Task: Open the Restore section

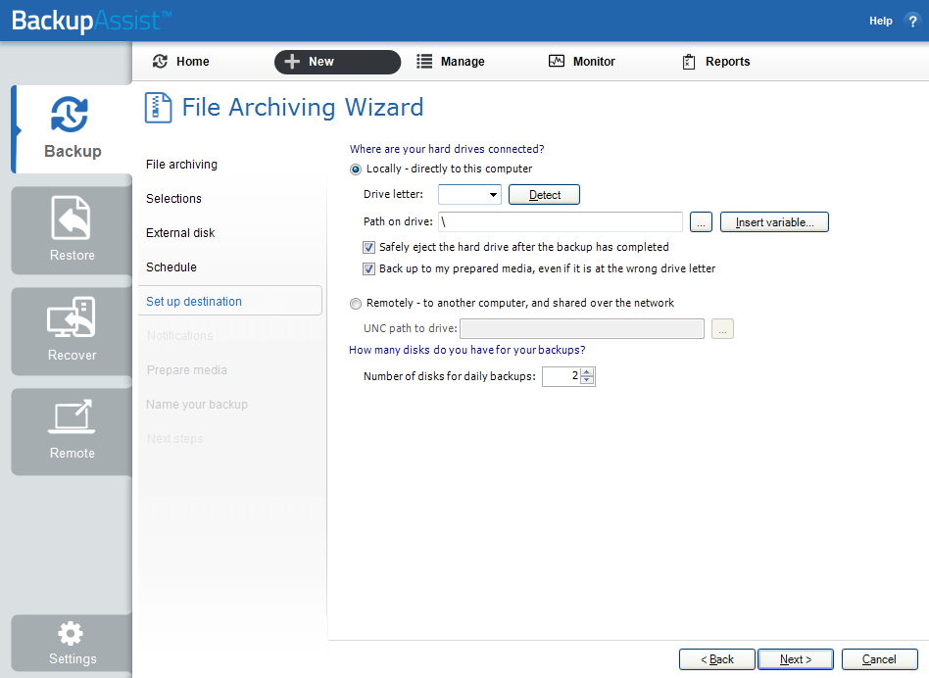Action: click(72, 230)
